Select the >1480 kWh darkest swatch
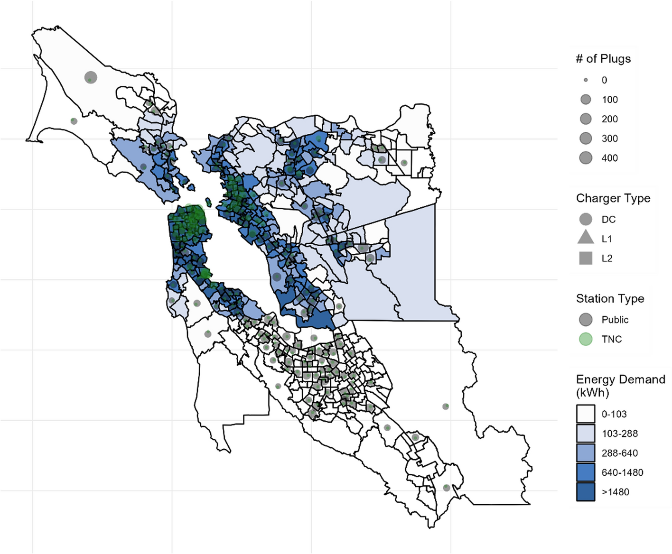This screenshot has width=672, height=554. (x=586, y=492)
